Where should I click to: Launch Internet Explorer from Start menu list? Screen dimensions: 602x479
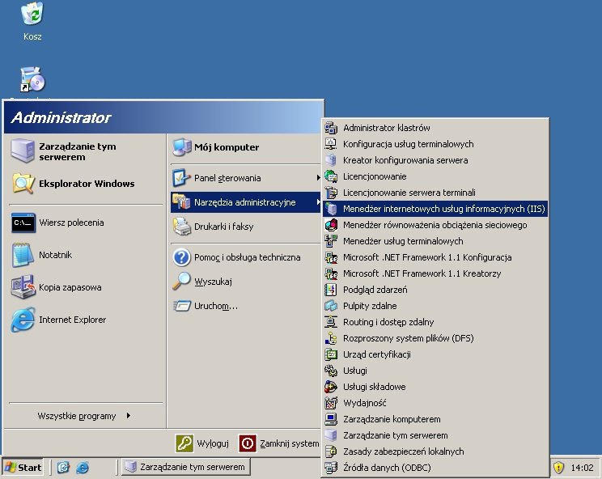point(87,320)
